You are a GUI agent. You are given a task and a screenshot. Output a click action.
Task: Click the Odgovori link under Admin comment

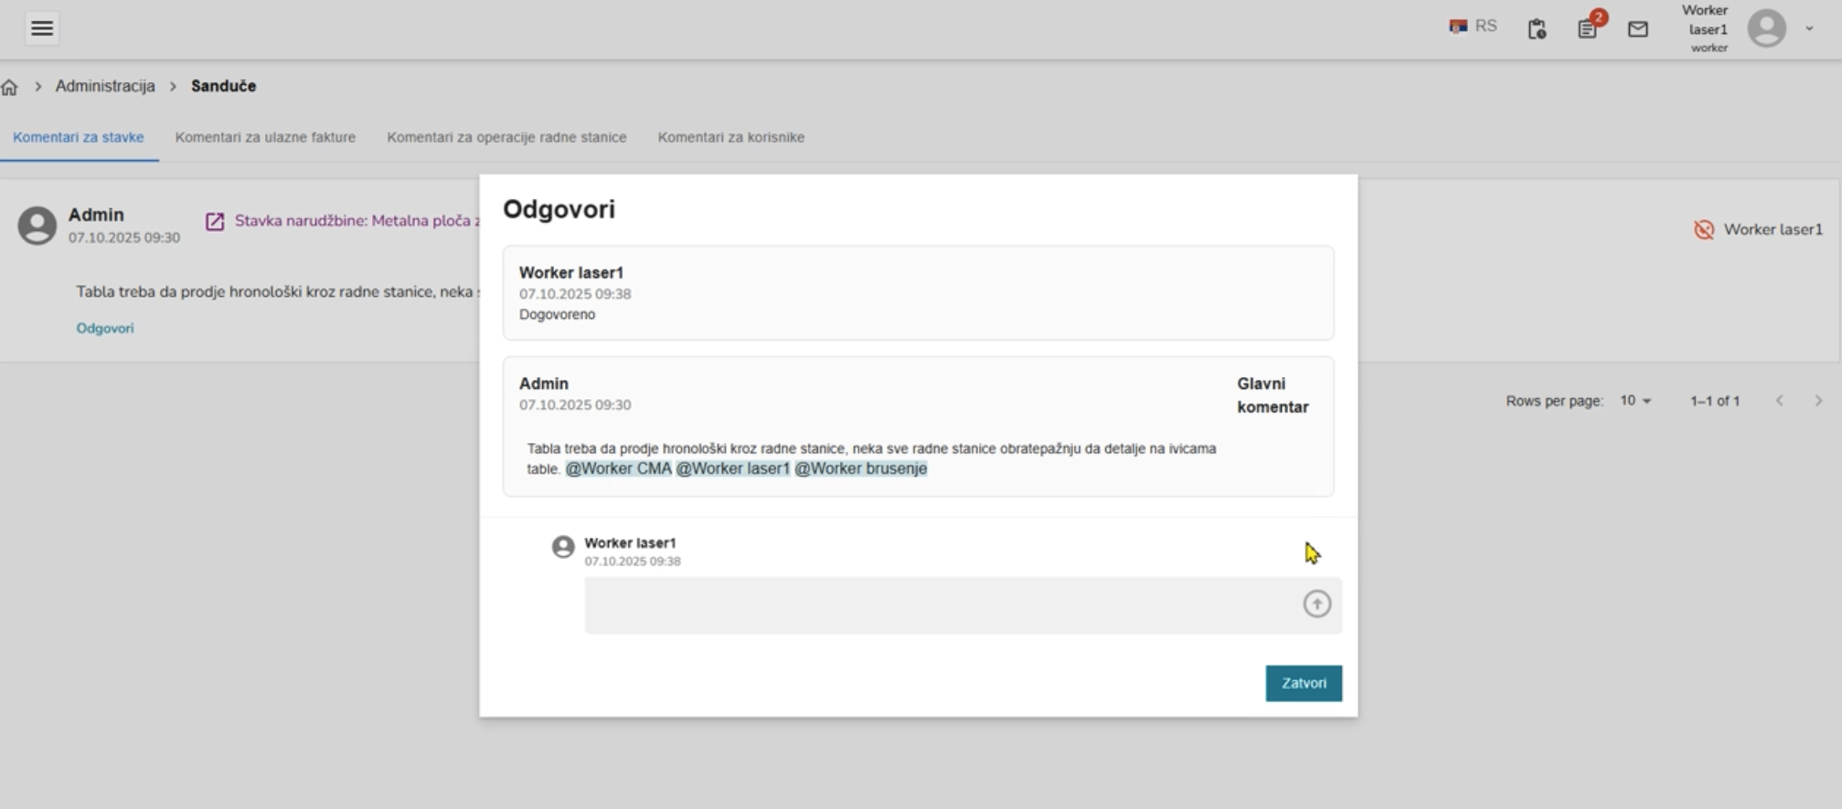click(x=105, y=328)
